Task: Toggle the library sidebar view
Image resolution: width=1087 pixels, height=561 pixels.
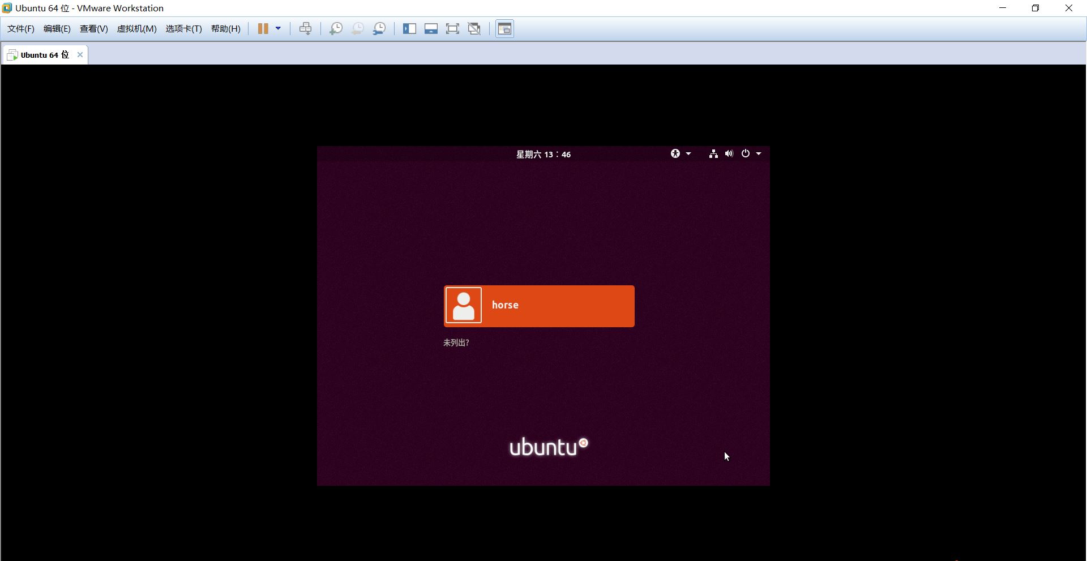Action: [409, 28]
